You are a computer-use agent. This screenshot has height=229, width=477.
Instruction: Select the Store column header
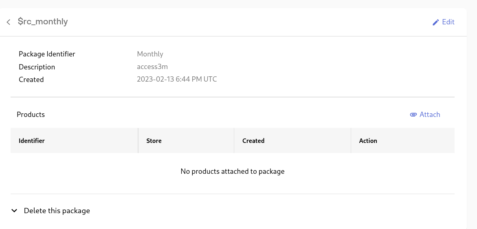click(154, 141)
